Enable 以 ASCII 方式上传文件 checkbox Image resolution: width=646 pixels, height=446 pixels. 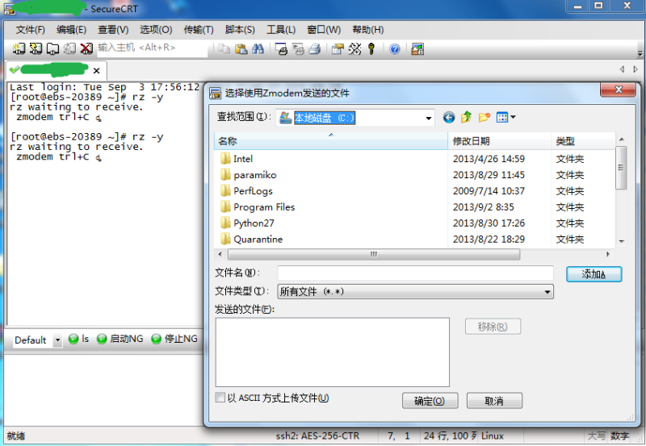[220, 398]
